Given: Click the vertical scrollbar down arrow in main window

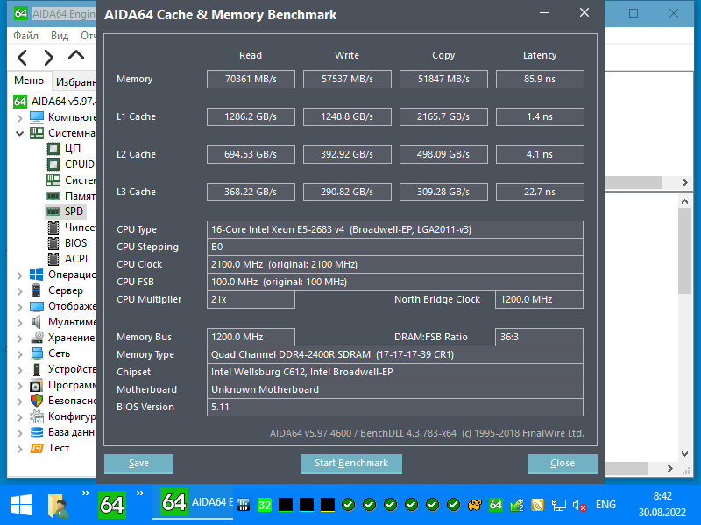Looking at the screenshot, I should pyautogui.click(x=684, y=453).
